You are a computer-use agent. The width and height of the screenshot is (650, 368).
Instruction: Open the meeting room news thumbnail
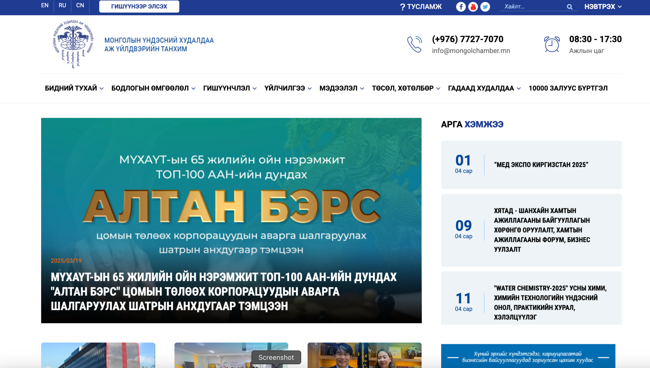(x=231, y=355)
